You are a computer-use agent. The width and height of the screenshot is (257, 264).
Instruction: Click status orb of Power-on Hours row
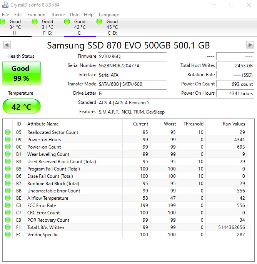tap(8, 139)
